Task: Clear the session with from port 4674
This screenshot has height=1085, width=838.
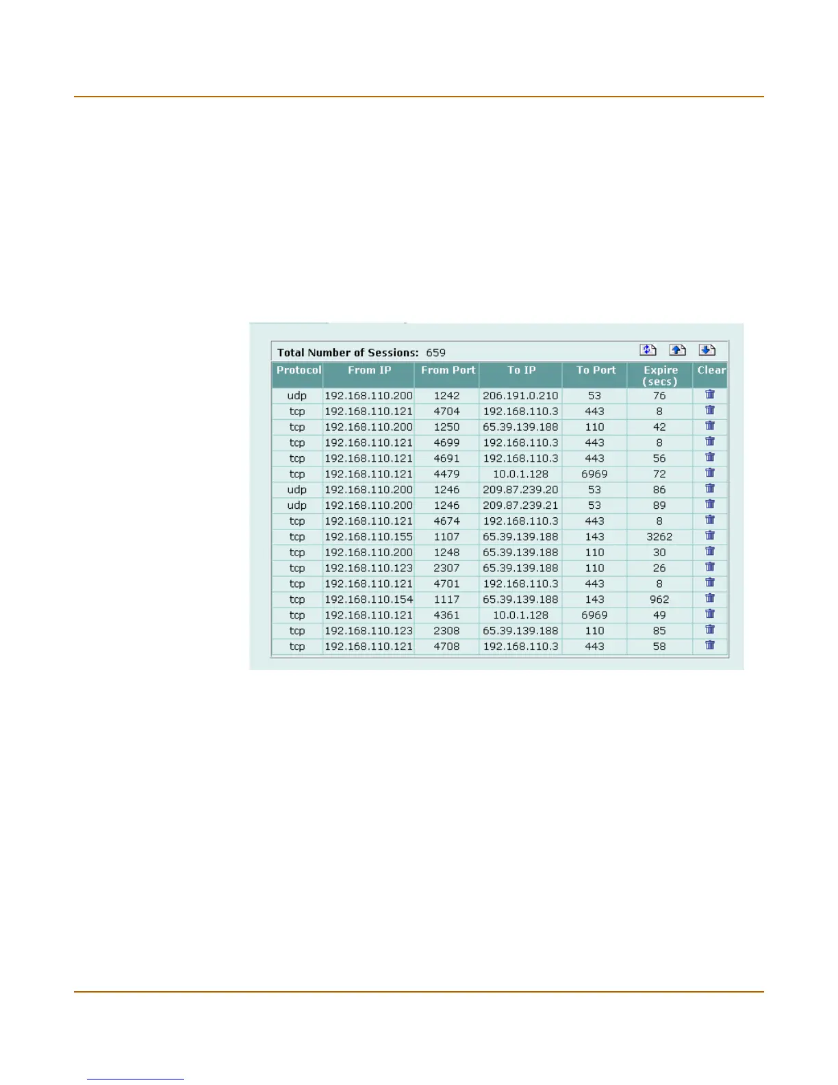Action: click(710, 521)
